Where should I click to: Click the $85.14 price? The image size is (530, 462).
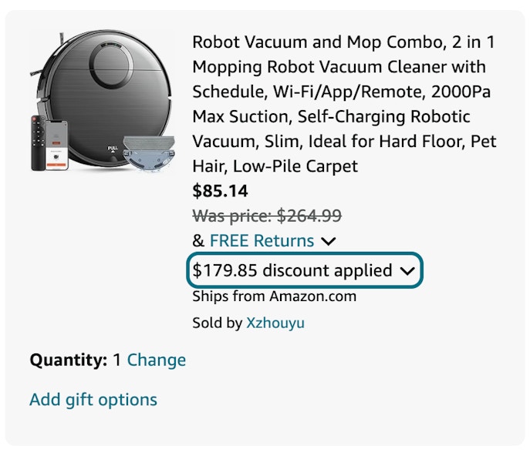click(220, 191)
